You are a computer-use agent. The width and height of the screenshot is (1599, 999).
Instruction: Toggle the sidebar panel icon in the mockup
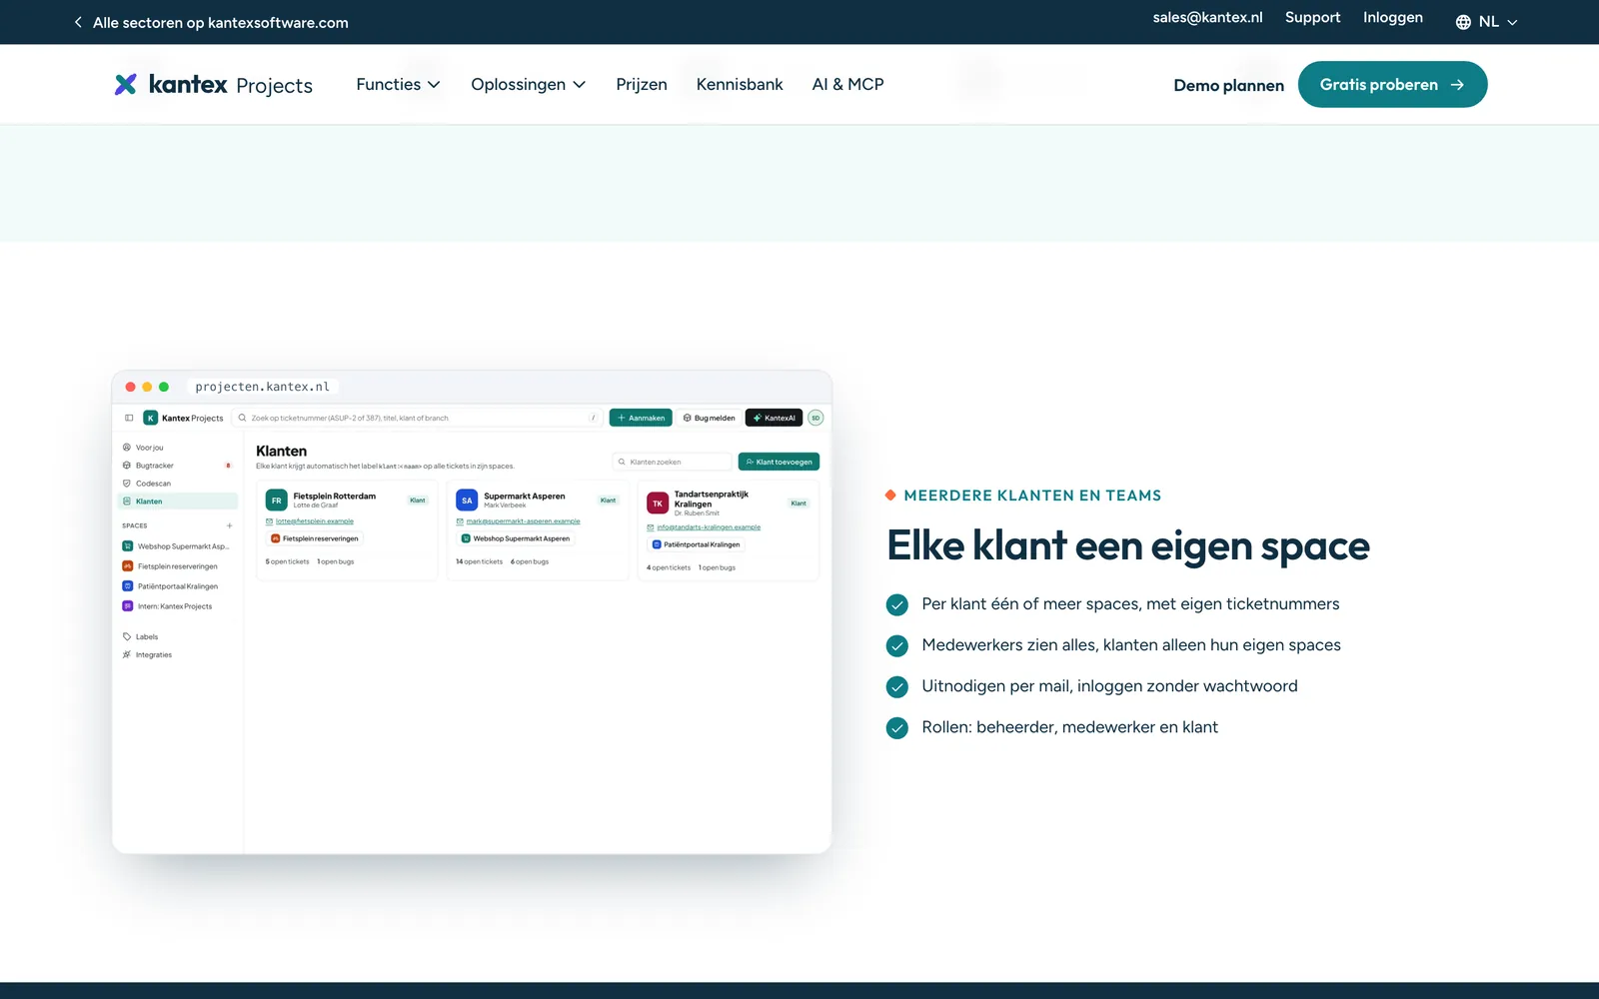pyautogui.click(x=129, y=418)
